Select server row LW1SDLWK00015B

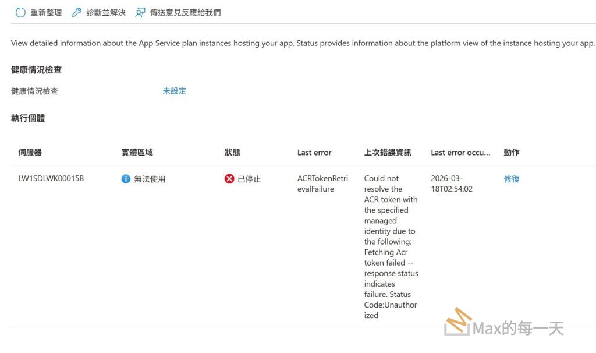51,179
